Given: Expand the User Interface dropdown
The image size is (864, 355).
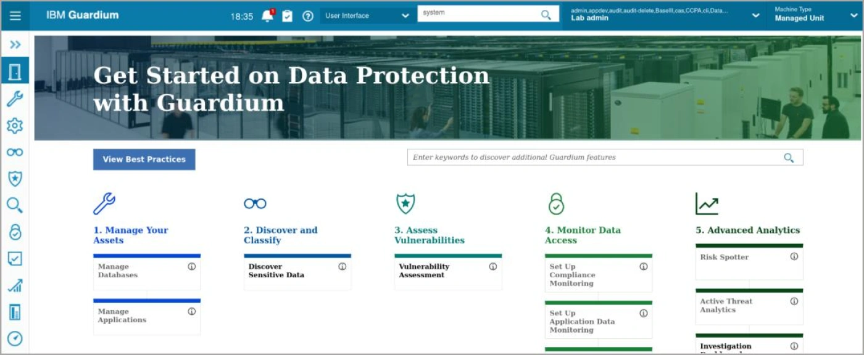Looking at the screenshot, I should point(367,16).
